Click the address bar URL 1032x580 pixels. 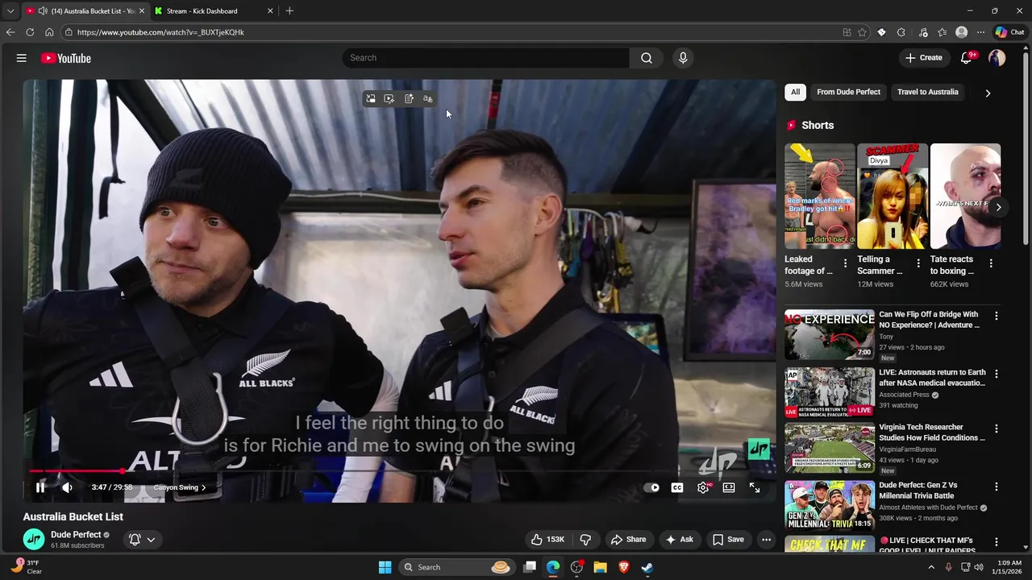point(160,32)
